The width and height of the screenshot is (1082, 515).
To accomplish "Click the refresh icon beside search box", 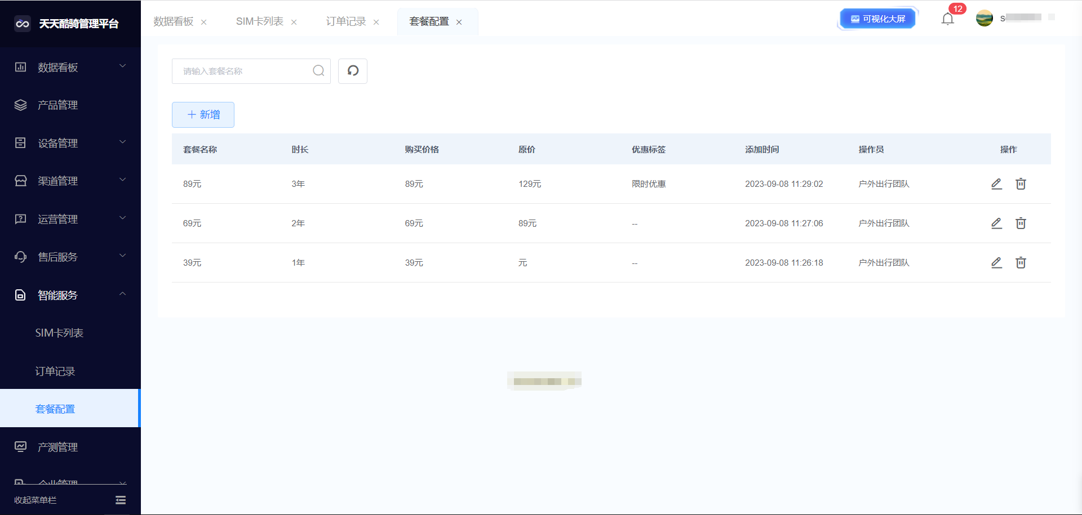I will click(x=353, y=71).
